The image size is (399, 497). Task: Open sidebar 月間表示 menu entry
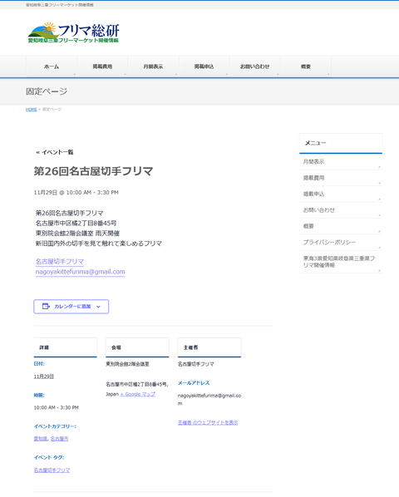tap(341, 162)
